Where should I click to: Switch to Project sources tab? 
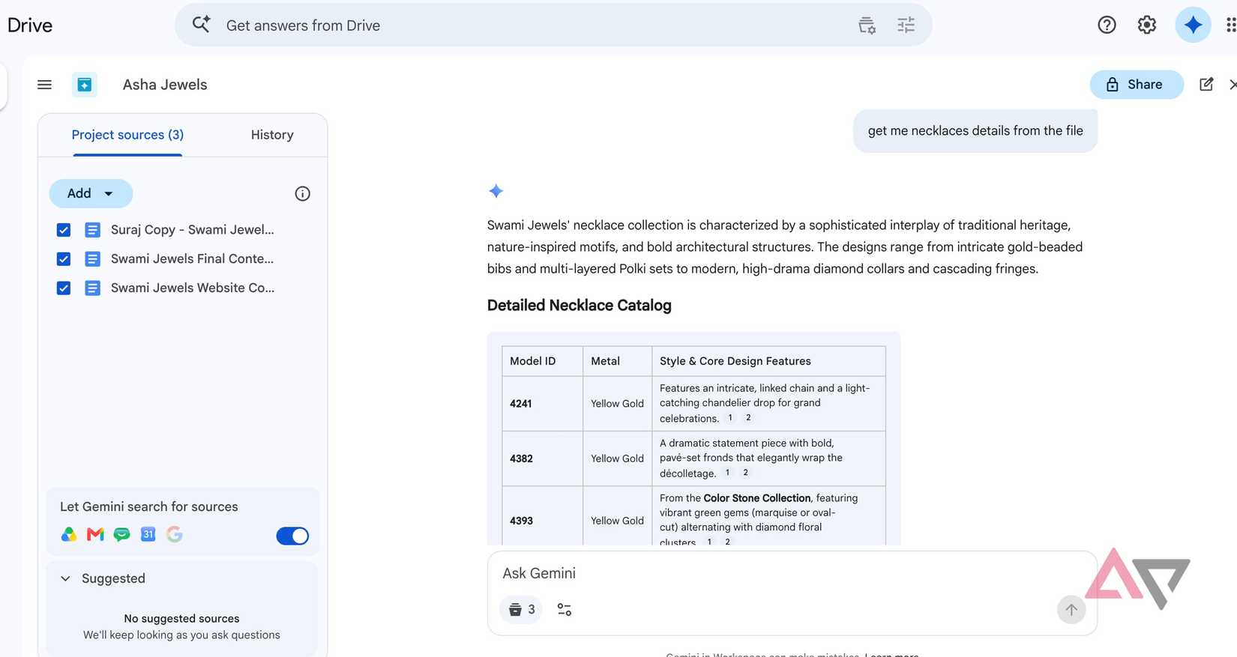127,135
